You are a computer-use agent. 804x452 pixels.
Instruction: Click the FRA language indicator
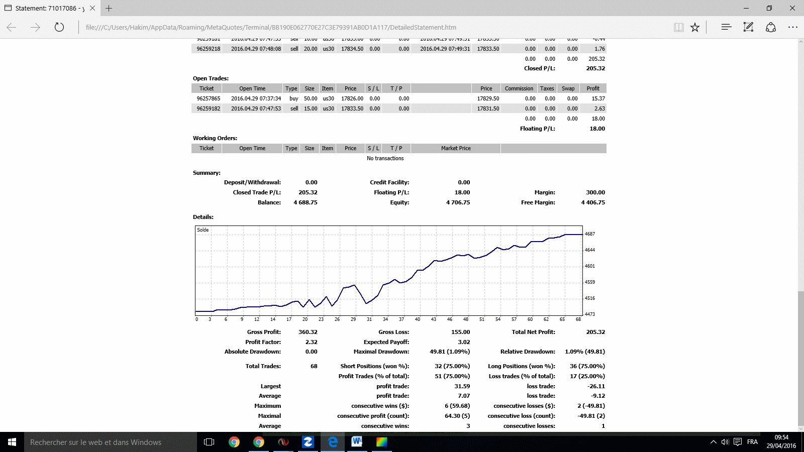pyautogui.click(x=752, y=442)
